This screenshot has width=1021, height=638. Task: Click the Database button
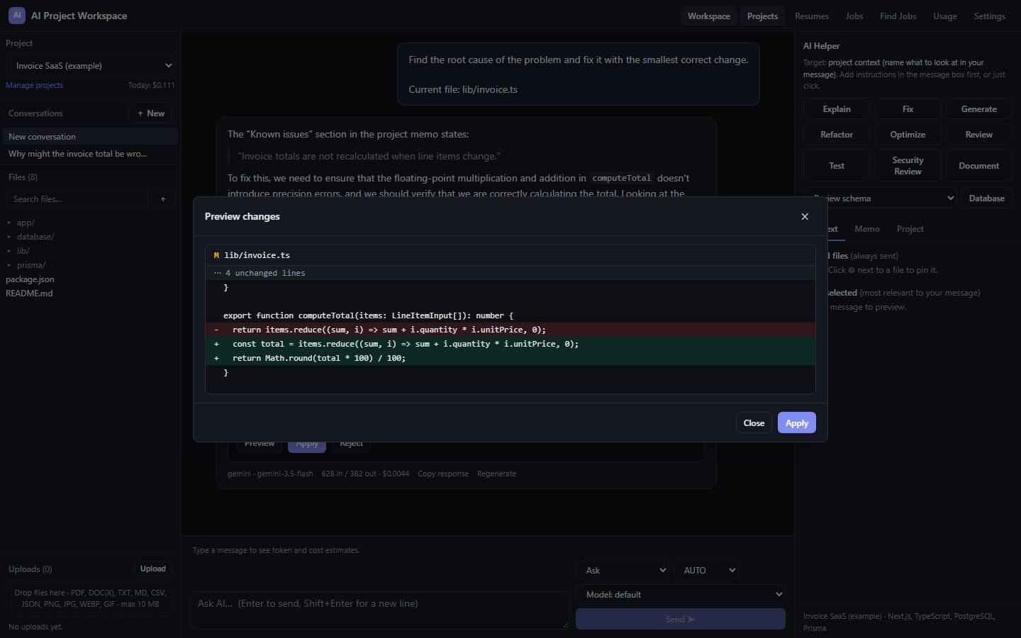point(986,198)
